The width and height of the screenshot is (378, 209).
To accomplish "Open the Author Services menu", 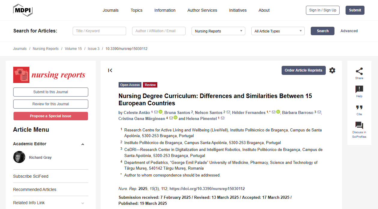I will tap(202, 10).
